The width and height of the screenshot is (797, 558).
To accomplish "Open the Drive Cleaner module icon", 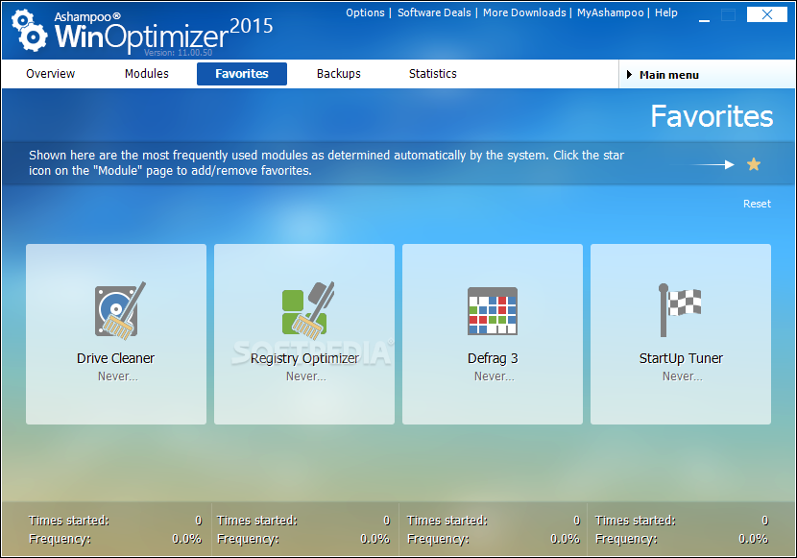I will pyautogui.click(x=120, y=310).
